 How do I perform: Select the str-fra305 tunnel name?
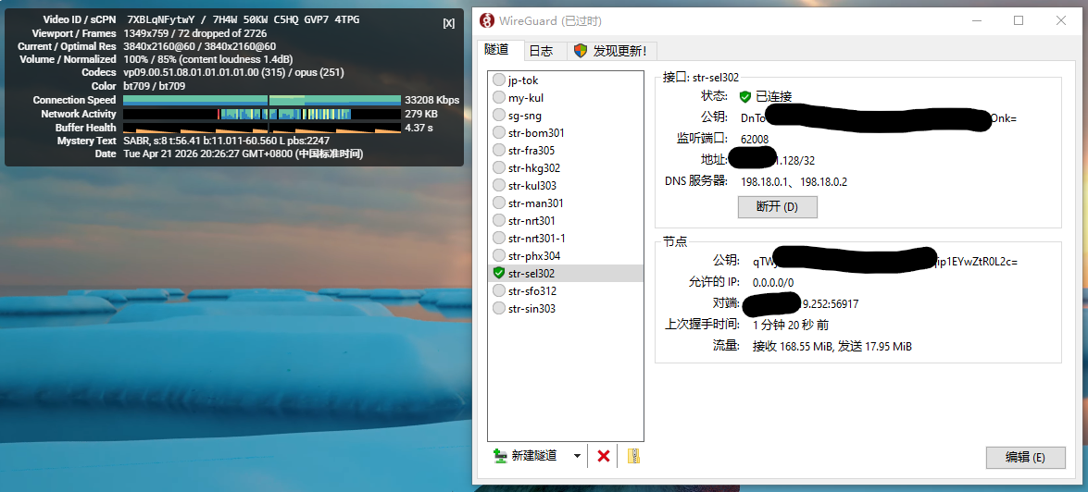tap(531, 151)
